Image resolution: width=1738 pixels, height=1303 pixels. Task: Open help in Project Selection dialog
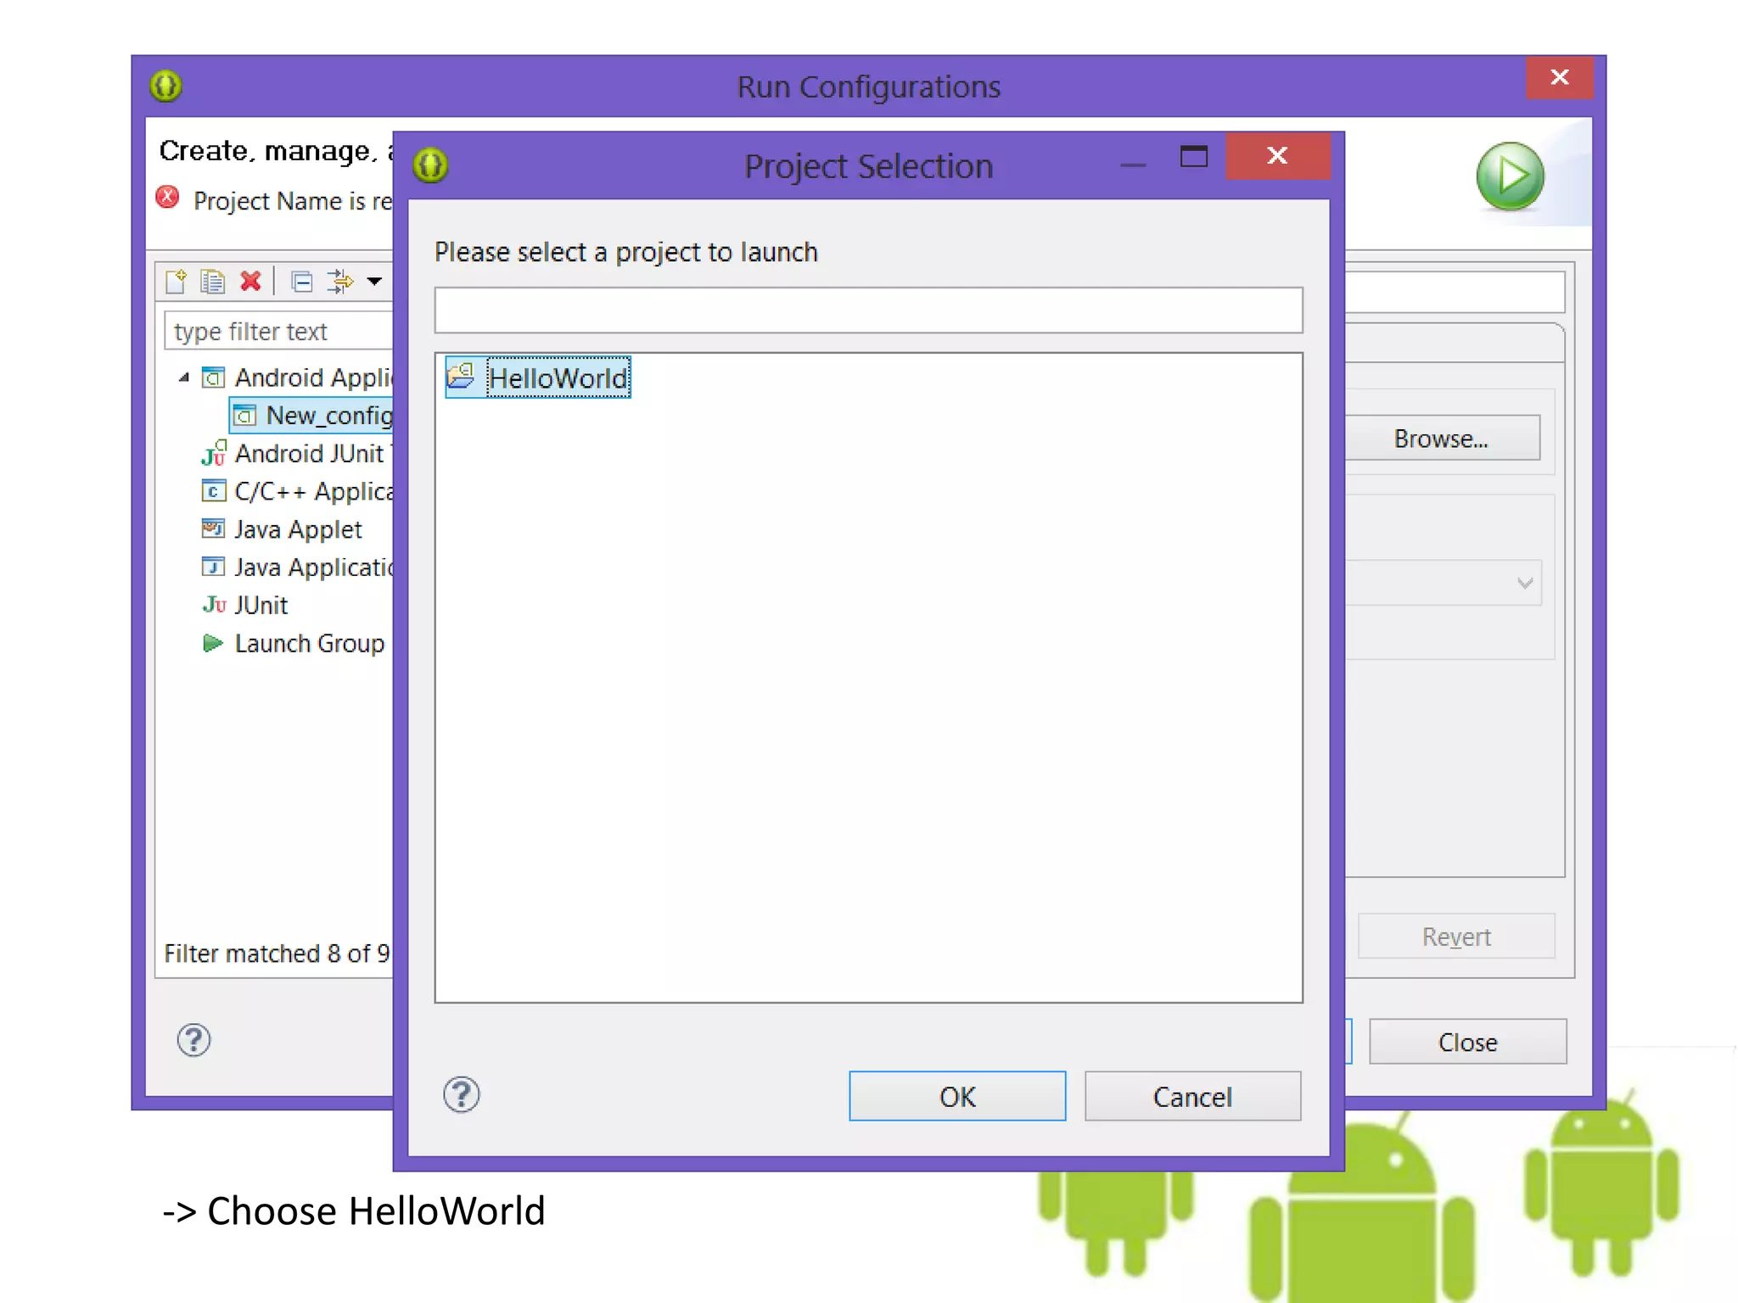point(462,1094)
